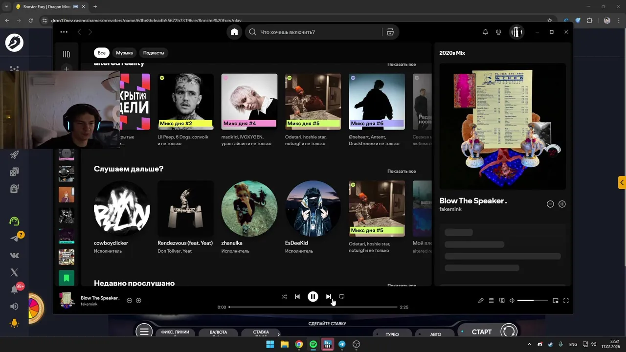The height and width of the screenshot is (352, 626).
Task: Skip to next track
Action: coord(329,296)
